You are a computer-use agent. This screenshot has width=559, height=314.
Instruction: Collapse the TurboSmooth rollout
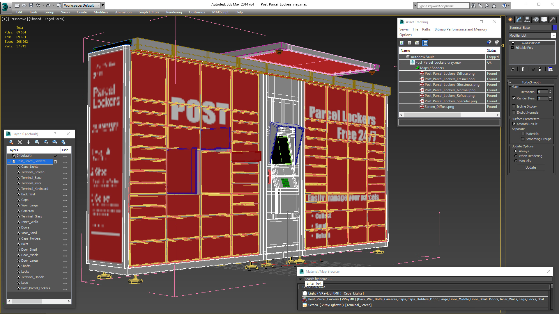click(x=510, y=82)
